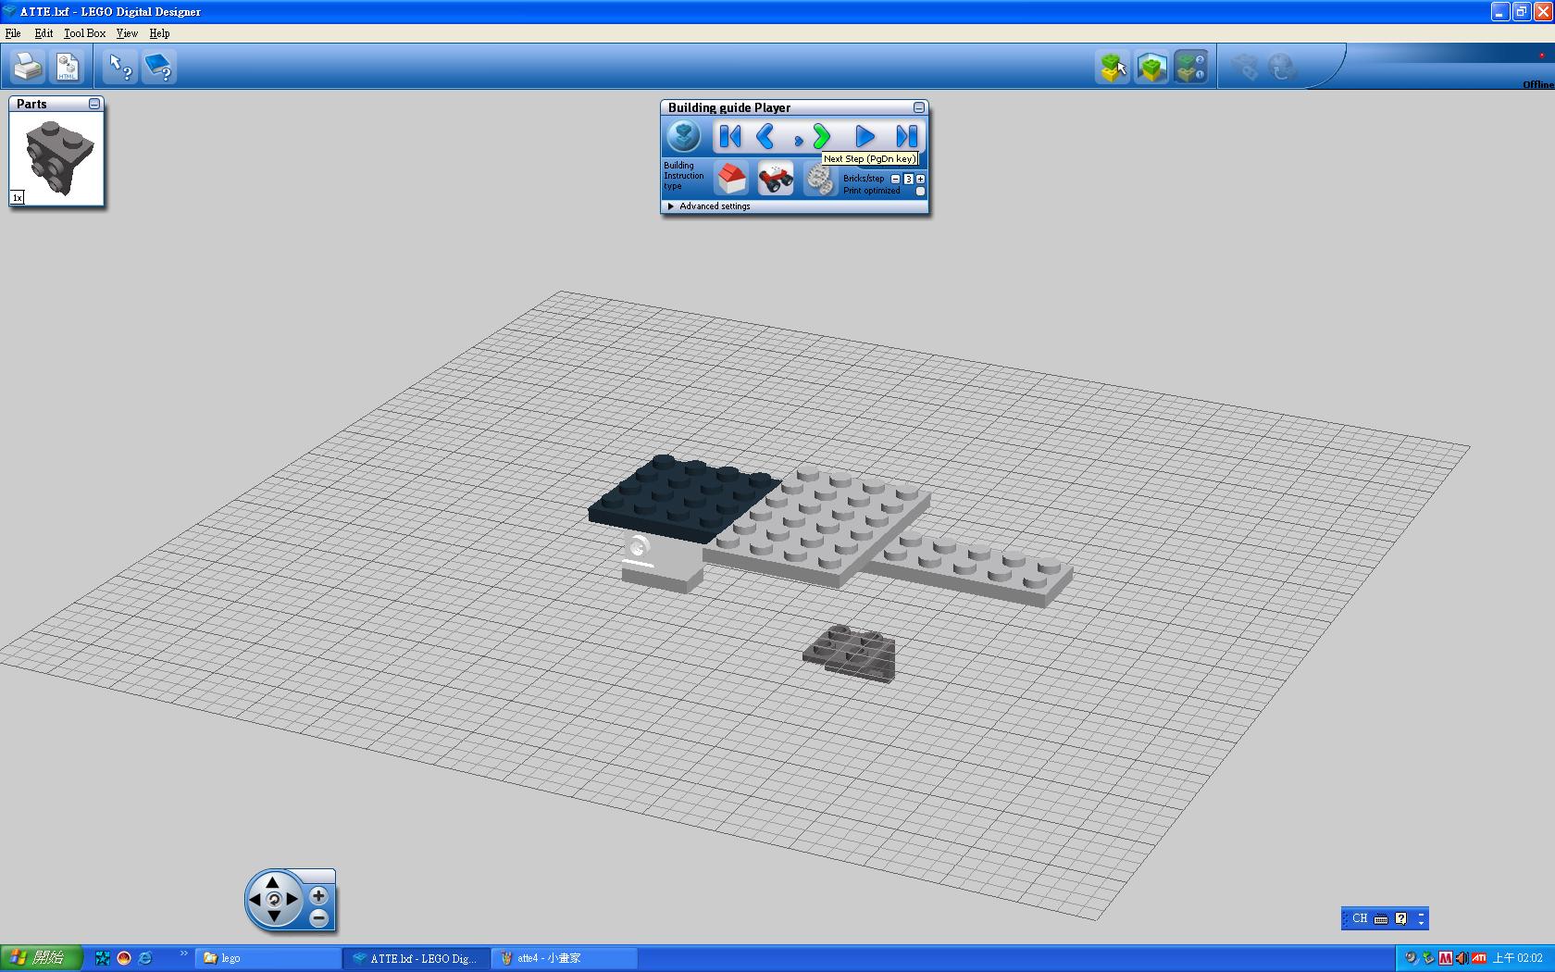The width and height of the screenshot is (1555, 972).
Task: Rotate camera view up
Action: [x=273, y=882]
